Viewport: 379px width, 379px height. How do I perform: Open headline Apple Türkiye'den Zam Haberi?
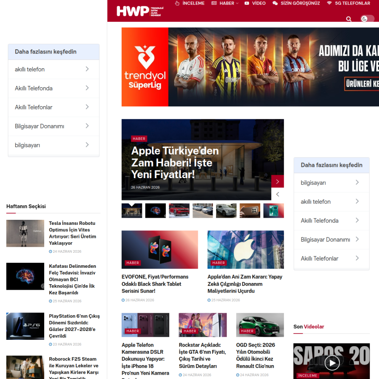[175, 163]
